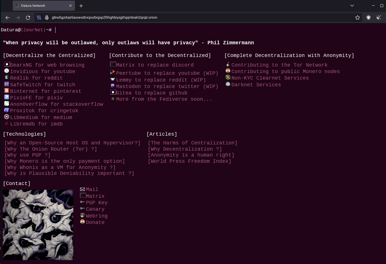This screenshot has width=386, height=264.
Task: Click the Binternet B icon
Action: point(7,91)
